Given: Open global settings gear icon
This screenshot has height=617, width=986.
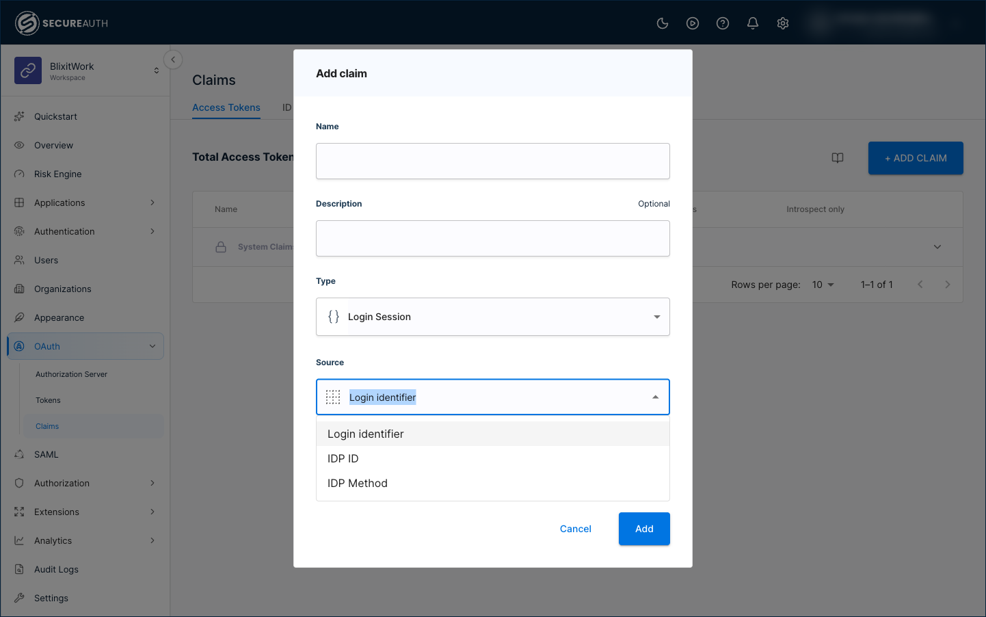Looking at the screenshot, I should click(783, 23).
